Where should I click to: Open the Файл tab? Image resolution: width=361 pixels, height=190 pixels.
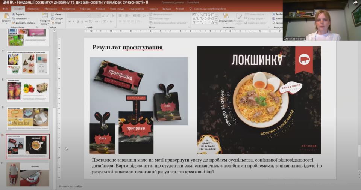5,9
